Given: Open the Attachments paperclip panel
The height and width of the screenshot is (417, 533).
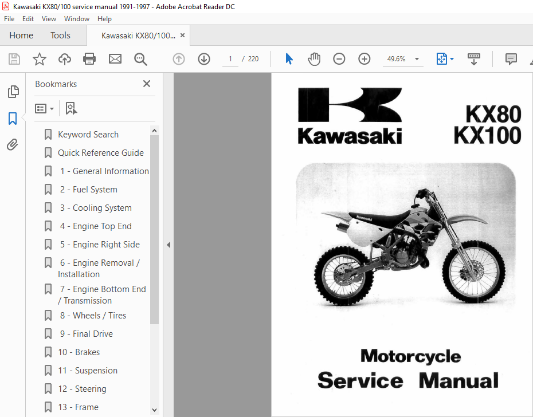Looking at the screenshot, I should tap(13, 145).
